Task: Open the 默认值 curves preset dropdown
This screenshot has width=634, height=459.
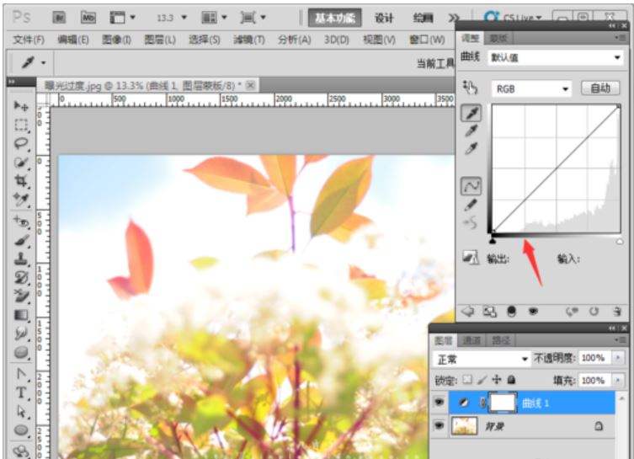Action: click(x=556, y=57)
